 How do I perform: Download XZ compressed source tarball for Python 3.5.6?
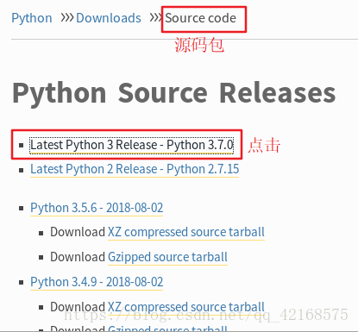click(186, 232)
